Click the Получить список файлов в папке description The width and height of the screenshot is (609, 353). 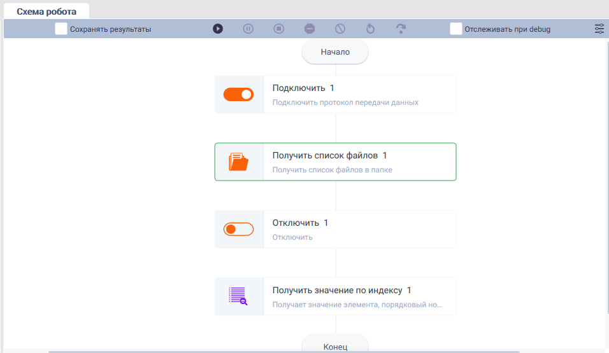332,170
